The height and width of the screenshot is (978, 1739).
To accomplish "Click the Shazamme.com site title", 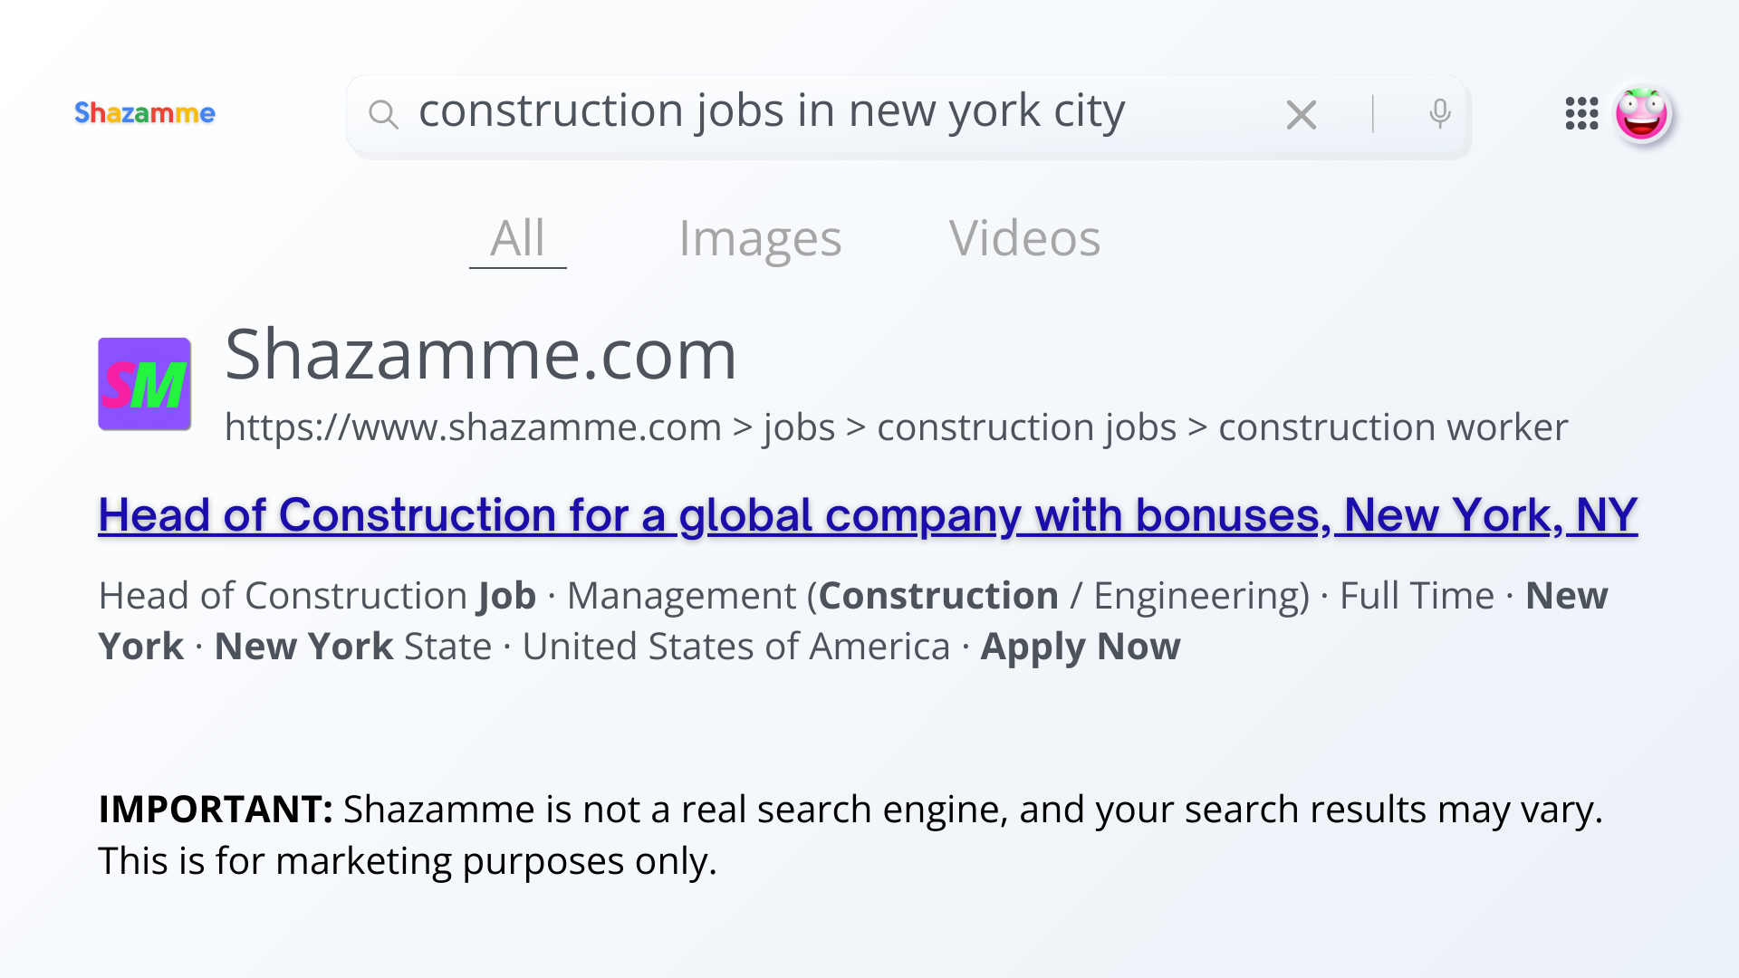I will [481, 356].
